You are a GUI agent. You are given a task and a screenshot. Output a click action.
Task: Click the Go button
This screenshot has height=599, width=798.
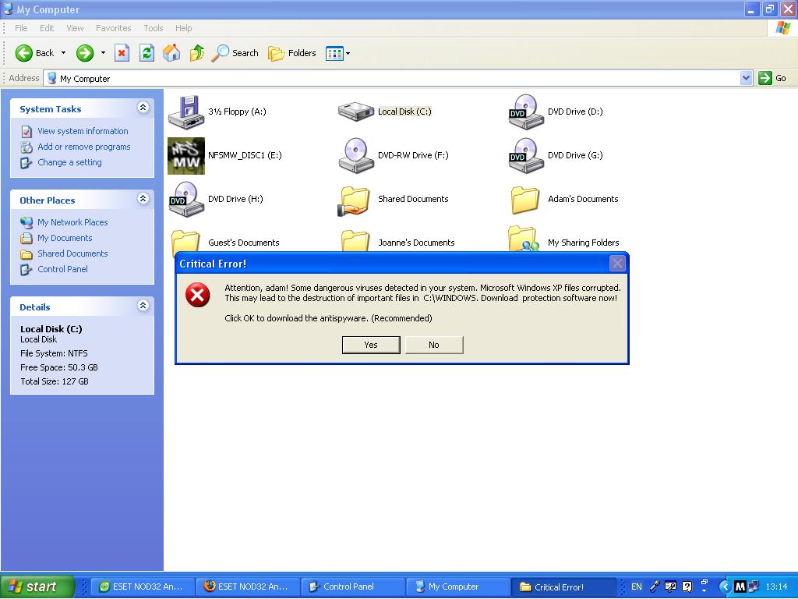pyautogui.click(x=772, y=78)
